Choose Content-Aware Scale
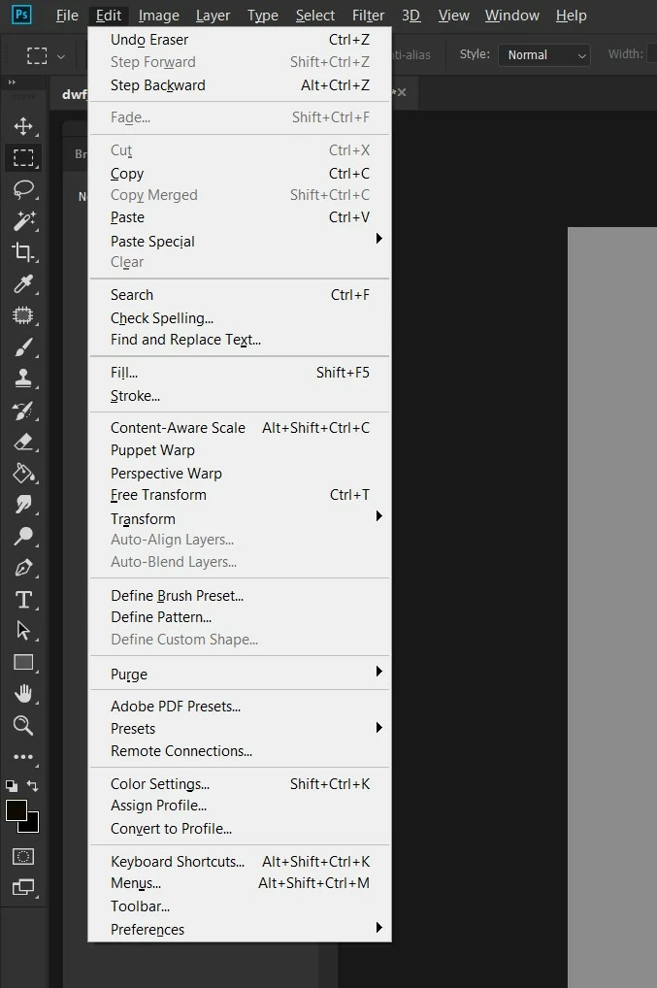Image resolution: width=657 pixels, height=988 pixels. (240, 428)
